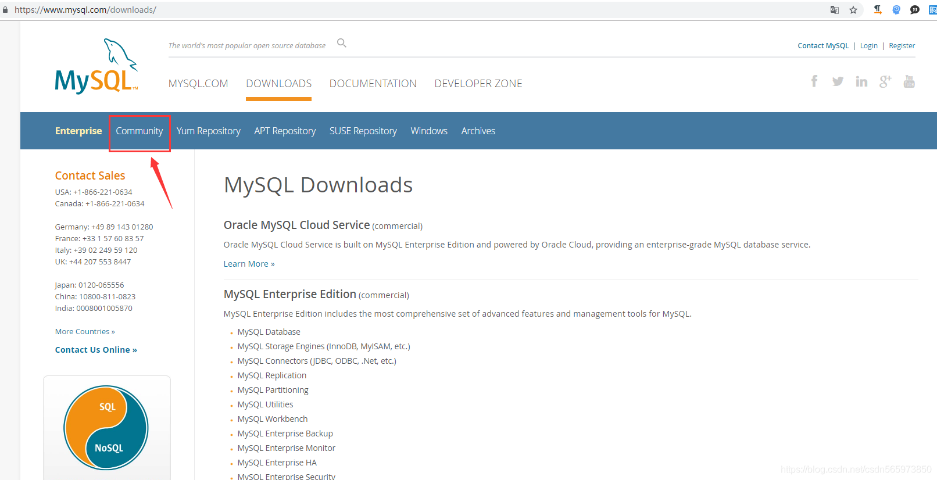937x480 pixels.
Task: Click Learn More under Cloud Service
Action: (249, 264)
